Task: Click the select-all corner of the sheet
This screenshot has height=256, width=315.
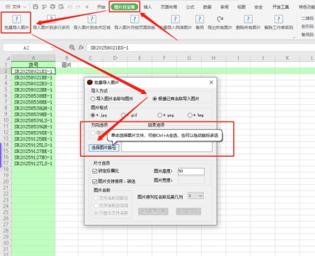Action: (x=8, y=58)
